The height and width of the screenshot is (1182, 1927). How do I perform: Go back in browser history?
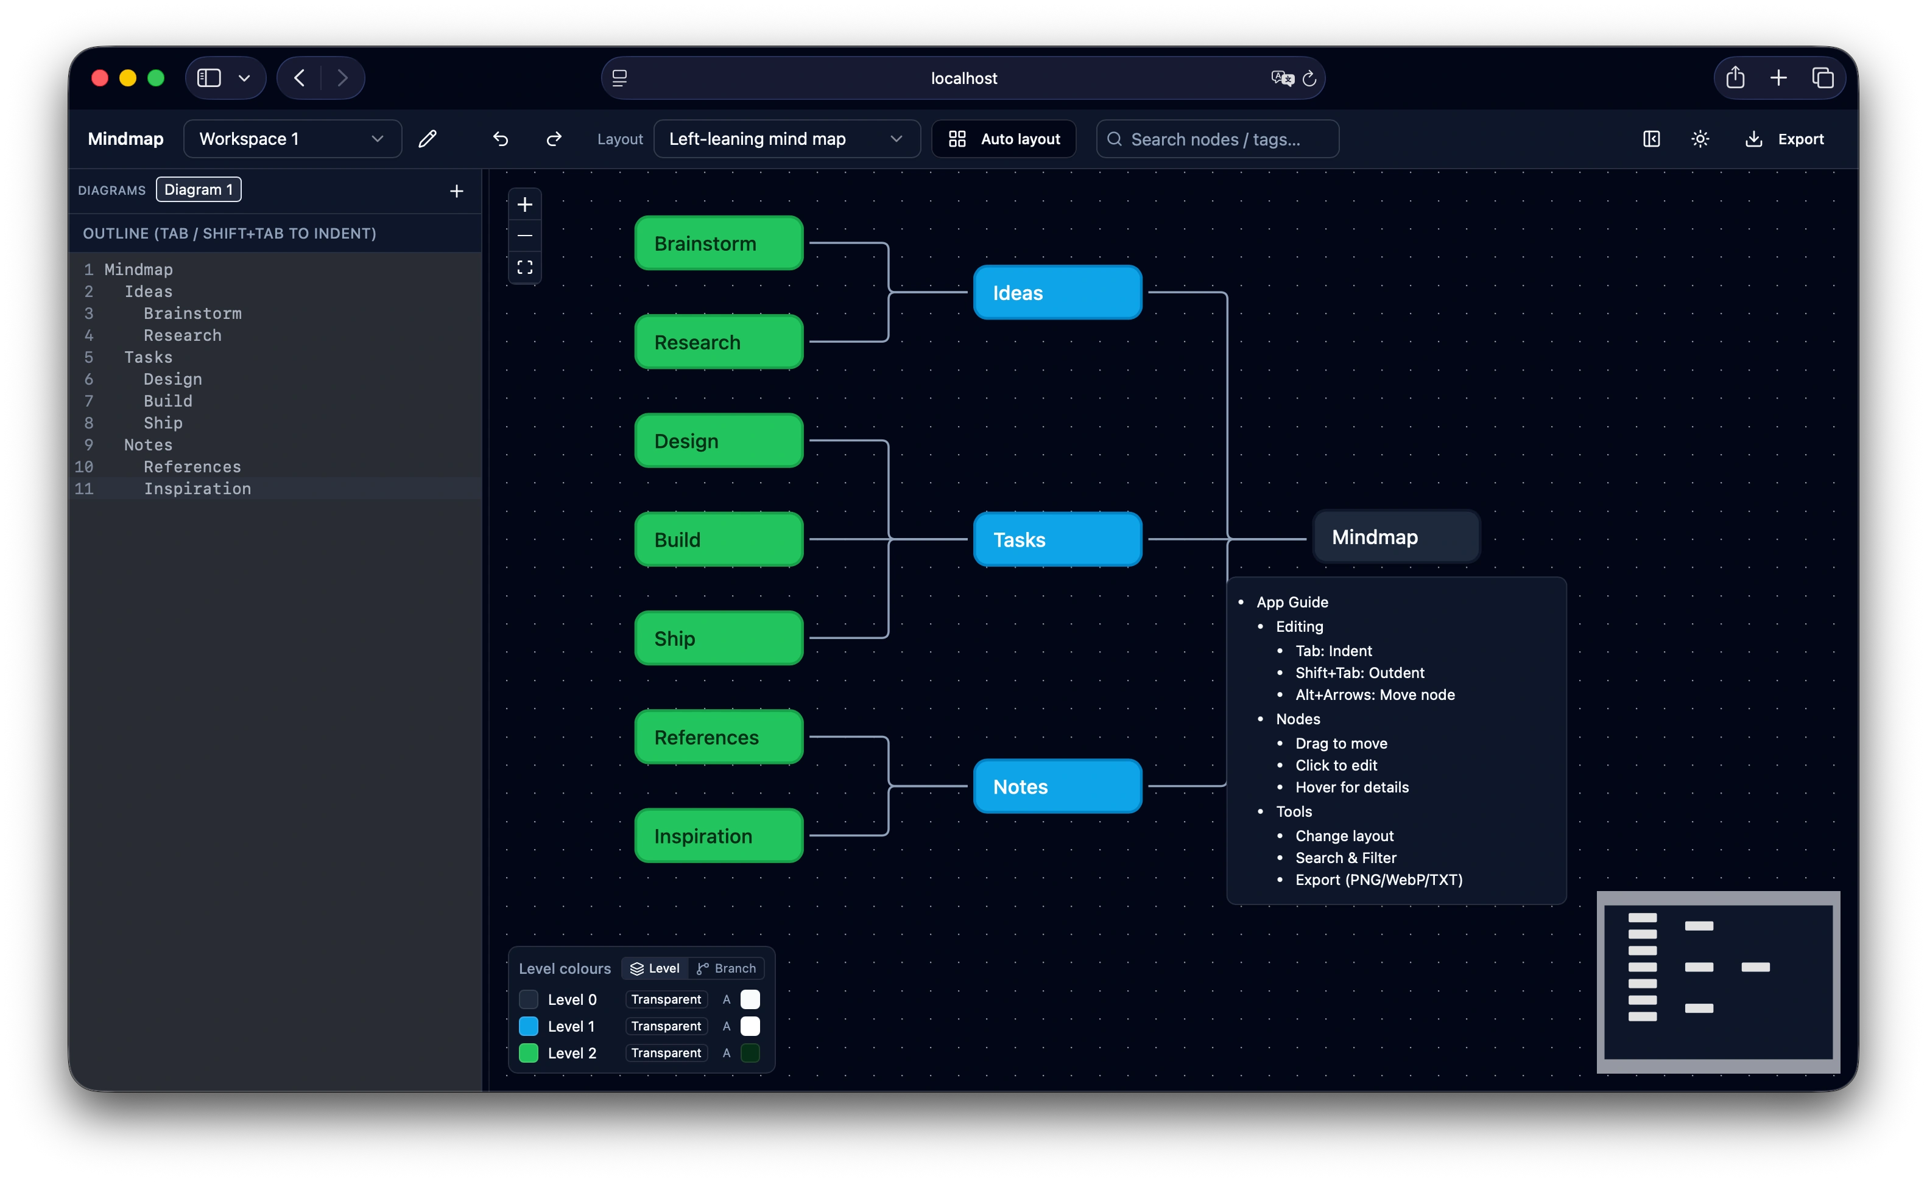pyautogui.click(x=300, y=77)
